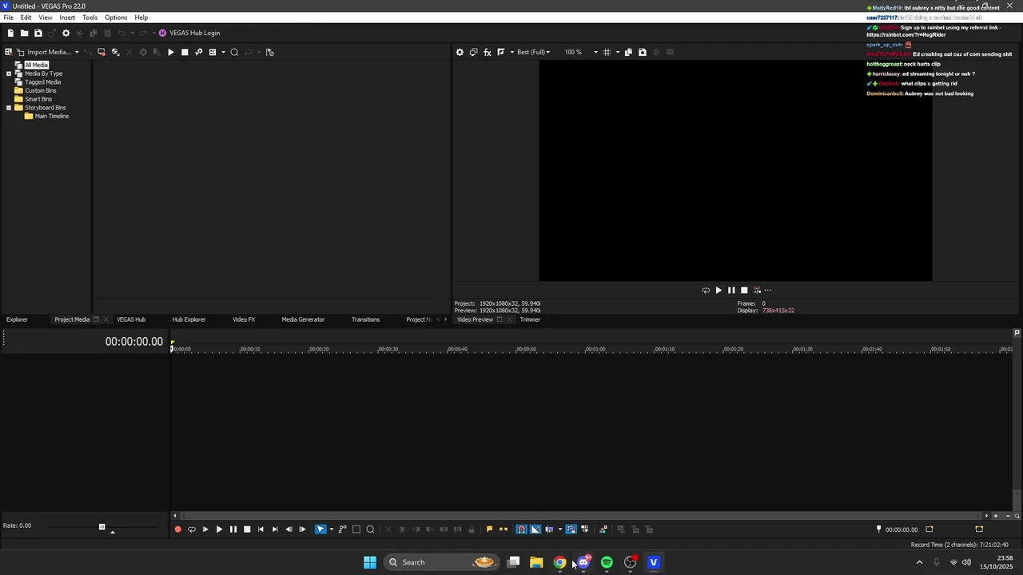Copy snapshot to clipboard in preview
This screenshot has height=575, width=1023.
[x=628, y=52]
